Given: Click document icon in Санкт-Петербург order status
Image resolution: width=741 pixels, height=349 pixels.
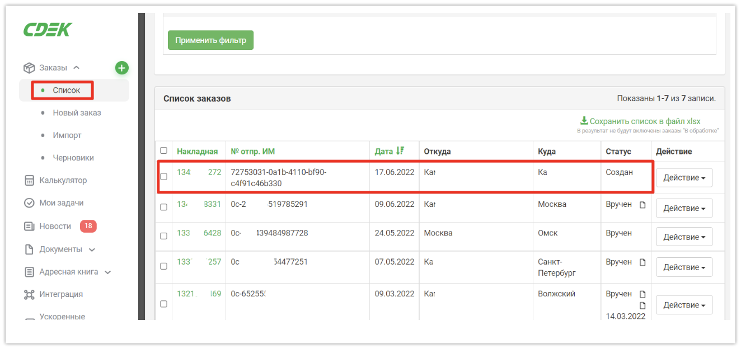Looking at the screenshot, I should [x=642, y=262].
